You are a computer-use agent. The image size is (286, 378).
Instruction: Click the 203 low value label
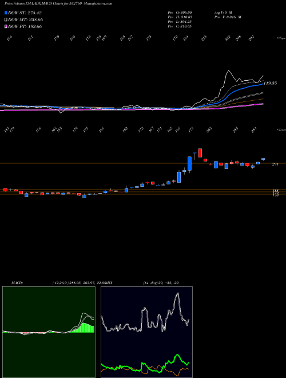click(x=210, y=129)
